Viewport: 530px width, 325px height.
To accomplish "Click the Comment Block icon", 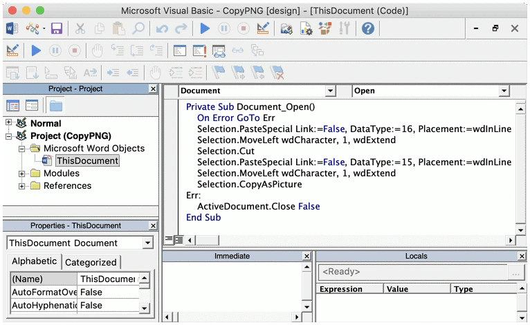I will click(x=176, y=73).
